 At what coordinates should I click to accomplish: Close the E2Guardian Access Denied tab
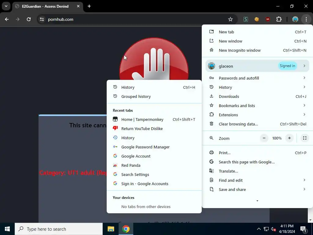point(78,6)
